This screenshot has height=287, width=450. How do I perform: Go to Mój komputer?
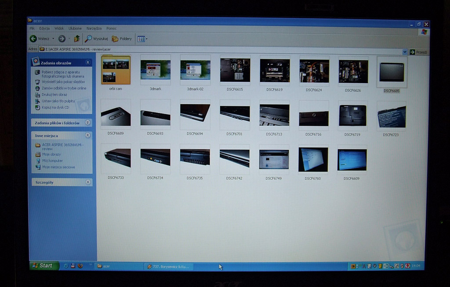(52, 161)
